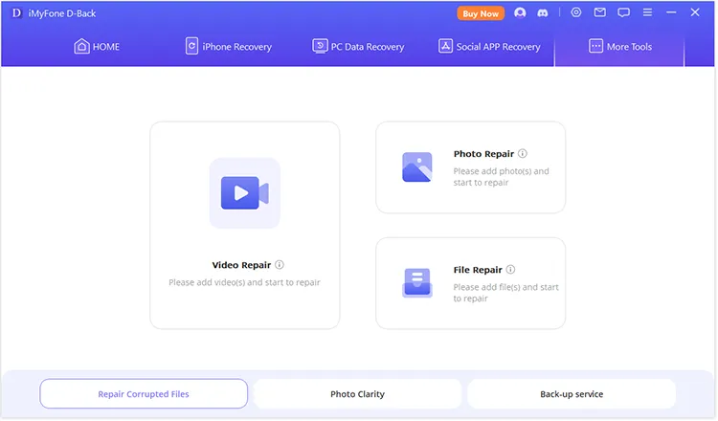Image resolution: width=718 pixels, height=421 pixels.
Task: Click the iMyFone D-Back logo icon
Action: 16,13
